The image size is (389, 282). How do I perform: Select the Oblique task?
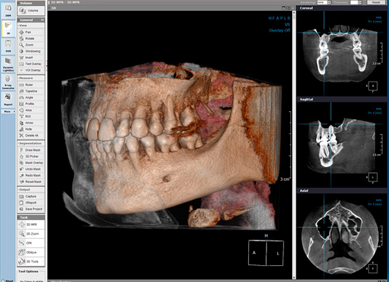click(31, 252)
